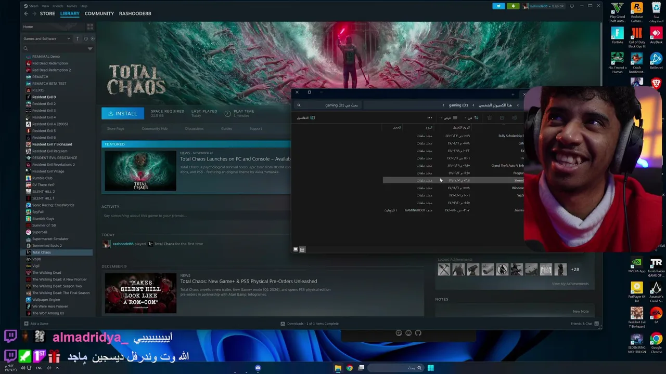The width and height of the screenshot is (666, 374).
Task: Click delete trash icon in File Explorer toolbar
Action: click(x=489, y=118)
